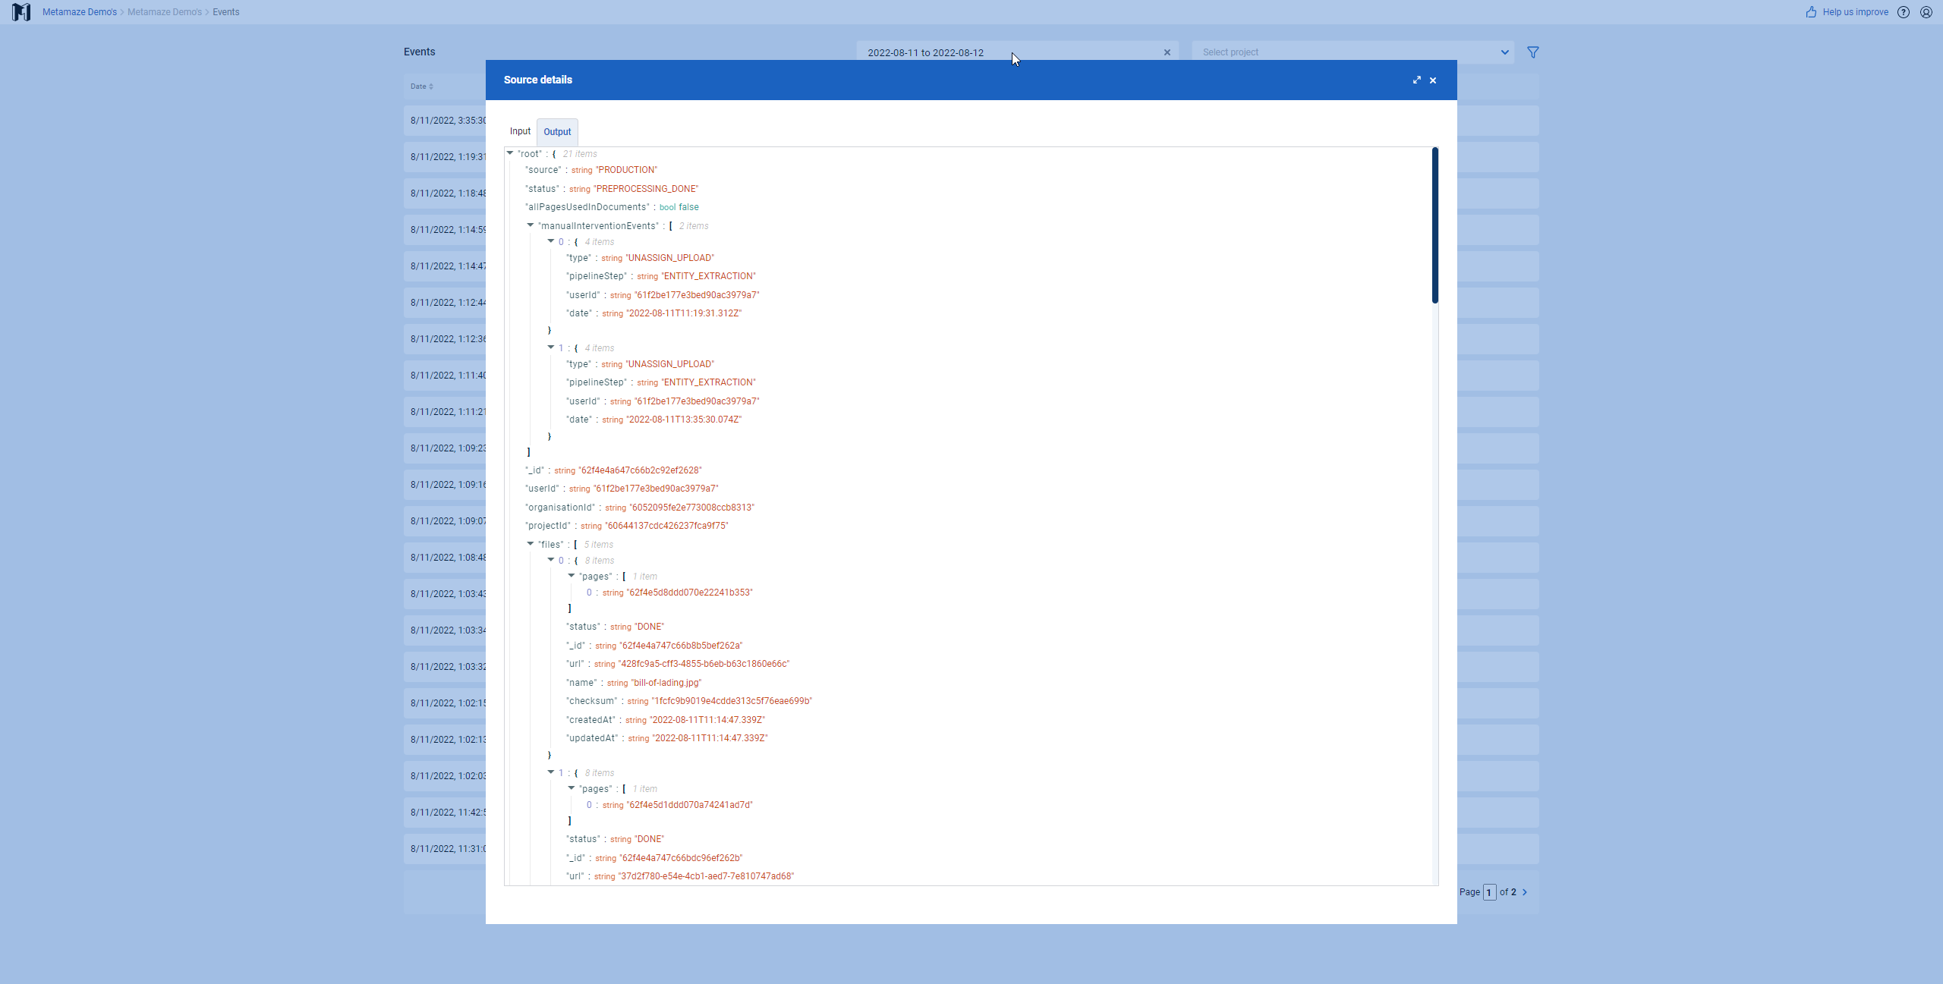Collapse the "root" node
Image resolution: width=1943 pixels, height=984 pixels.
pos(510,153)
